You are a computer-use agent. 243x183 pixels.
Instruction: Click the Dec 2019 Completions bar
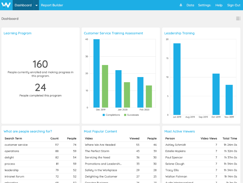click(x=96, y=73)
